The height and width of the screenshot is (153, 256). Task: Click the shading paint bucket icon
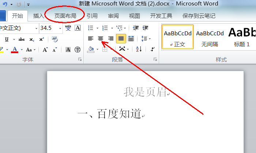tap(91, 50)
